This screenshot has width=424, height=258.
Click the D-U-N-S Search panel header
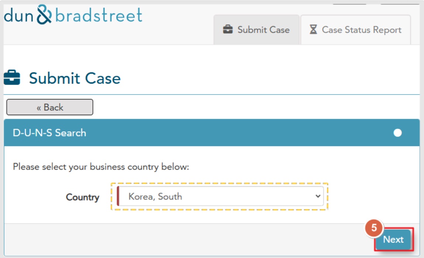(x=212, y=132)
